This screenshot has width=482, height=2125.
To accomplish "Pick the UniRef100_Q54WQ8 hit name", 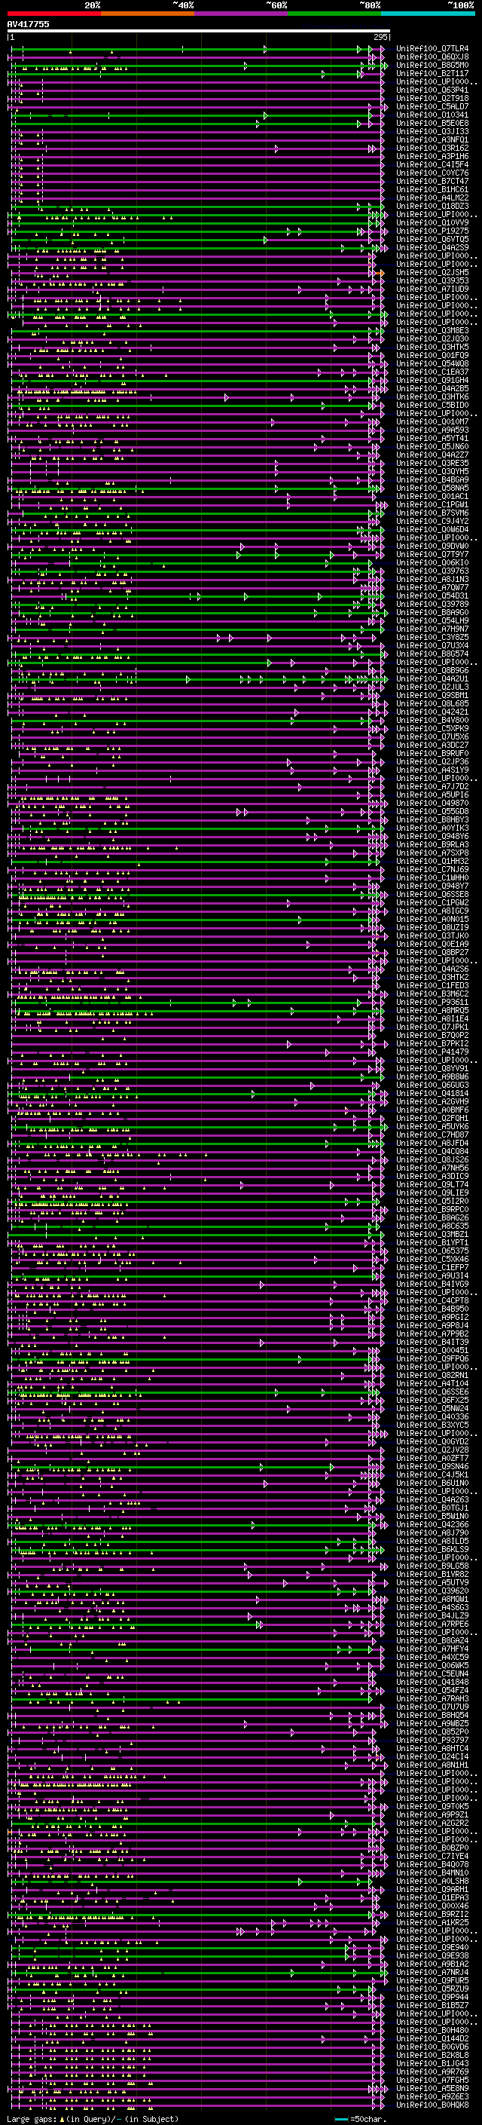I will pos(432,364).
